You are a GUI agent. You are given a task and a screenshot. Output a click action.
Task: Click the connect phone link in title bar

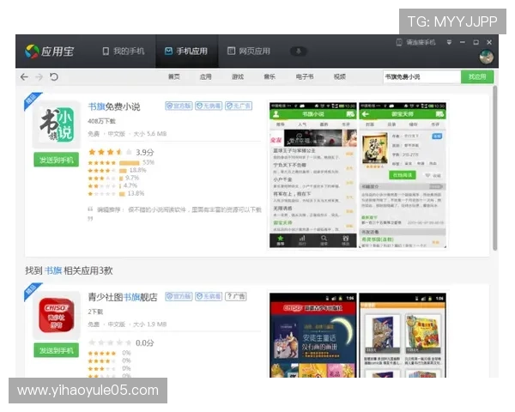click(x=415, y=42)
